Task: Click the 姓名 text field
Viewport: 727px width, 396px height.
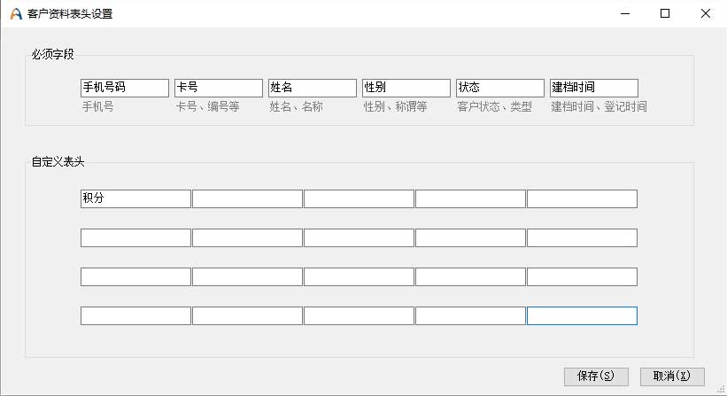Action: 313,88
